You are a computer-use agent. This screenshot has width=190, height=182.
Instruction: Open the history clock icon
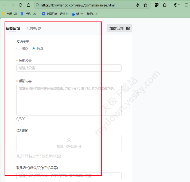click(x=175, y=5)
